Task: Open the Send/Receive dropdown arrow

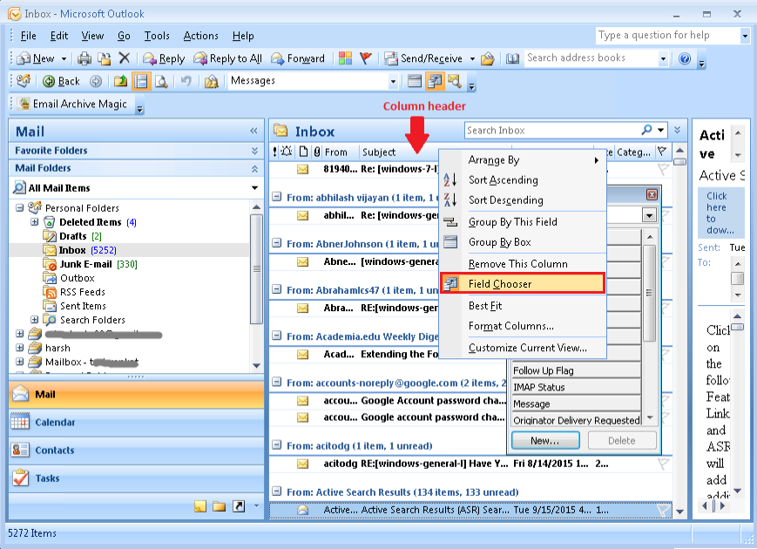Action: (x=472, y=59)
